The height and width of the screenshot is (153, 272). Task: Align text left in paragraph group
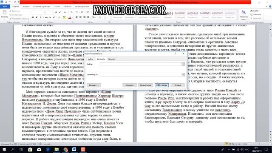(76, 17)
